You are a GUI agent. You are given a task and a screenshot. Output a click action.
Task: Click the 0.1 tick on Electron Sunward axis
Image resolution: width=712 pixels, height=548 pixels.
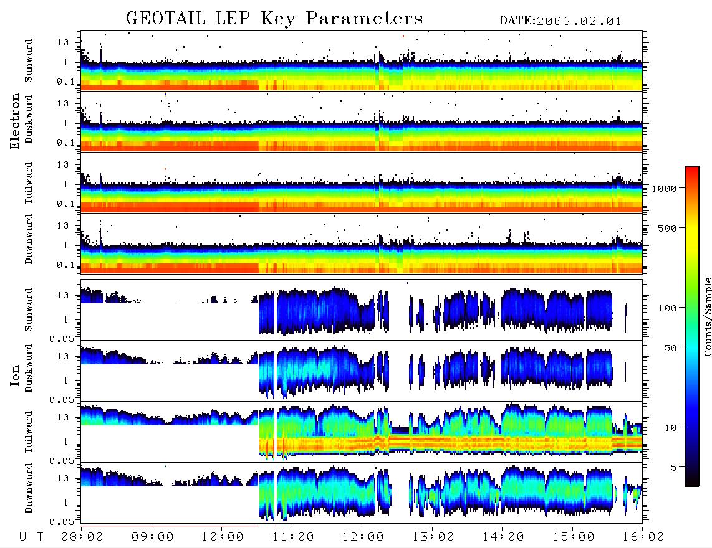click(65, 82)
